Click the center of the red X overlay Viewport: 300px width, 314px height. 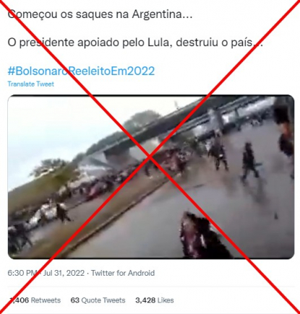click(x=150, y=157)
